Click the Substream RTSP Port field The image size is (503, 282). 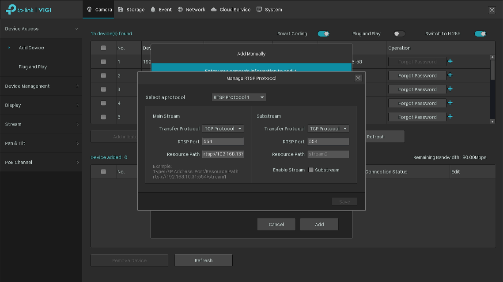[328, 141]
